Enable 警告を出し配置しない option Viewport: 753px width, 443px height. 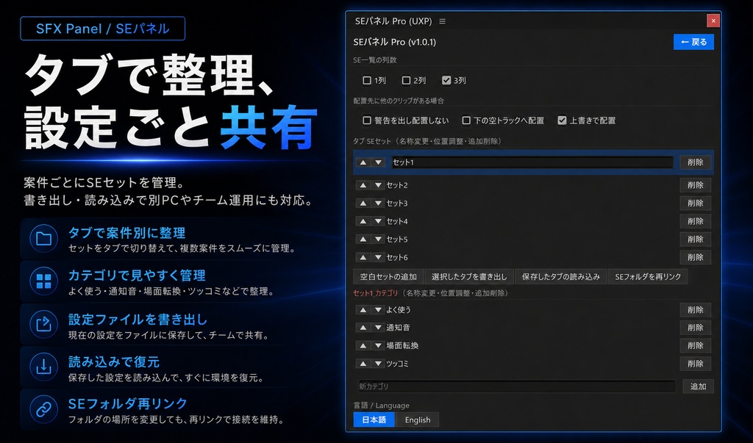[x=367, y=120]
